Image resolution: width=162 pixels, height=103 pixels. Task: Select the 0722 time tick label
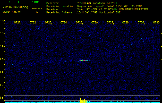pyautogui.click(x=33, y=23)
